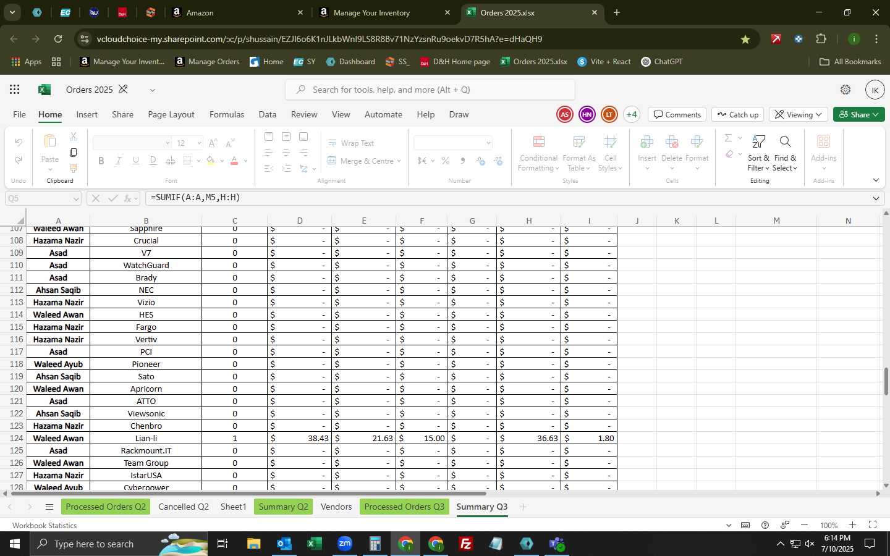Viewport: 890px width, 556px height.
Task: Open the help icon in status bar
Action: [765, 525]
